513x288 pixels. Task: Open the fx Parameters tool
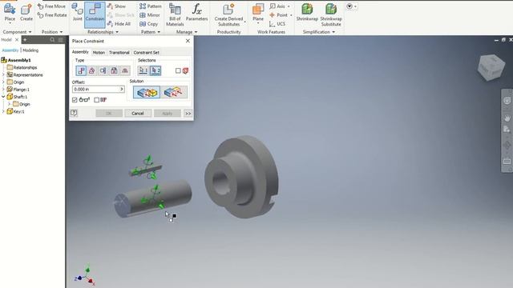(196, 13)
